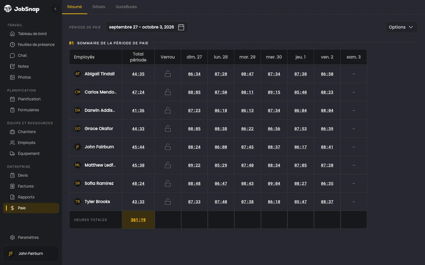
Task: Switch to the Résumé tab
Action: (x=74, y=7)
